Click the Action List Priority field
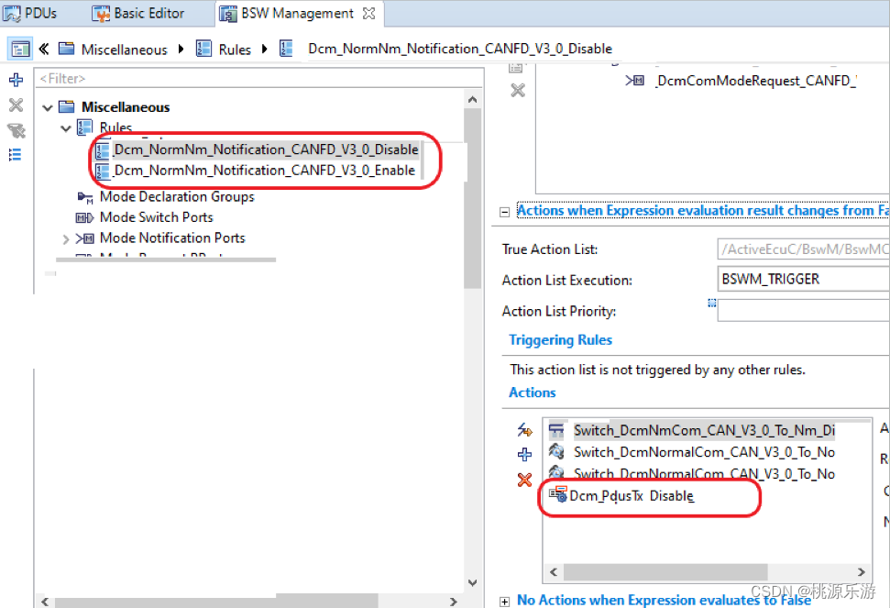 (803, 311)
